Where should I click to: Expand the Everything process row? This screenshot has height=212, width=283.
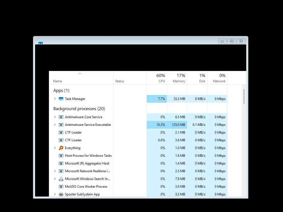pyautogui.click(x=55, y=148)
